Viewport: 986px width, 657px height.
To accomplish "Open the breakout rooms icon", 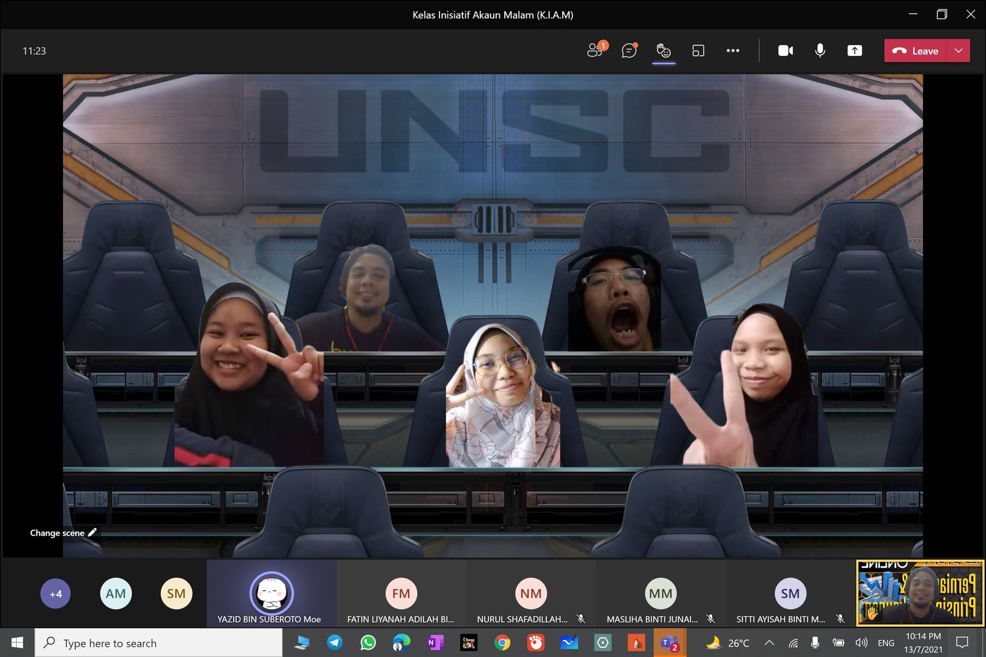I will (x=698, y=50).
